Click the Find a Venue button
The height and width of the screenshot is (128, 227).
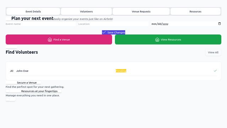[59, 39]
